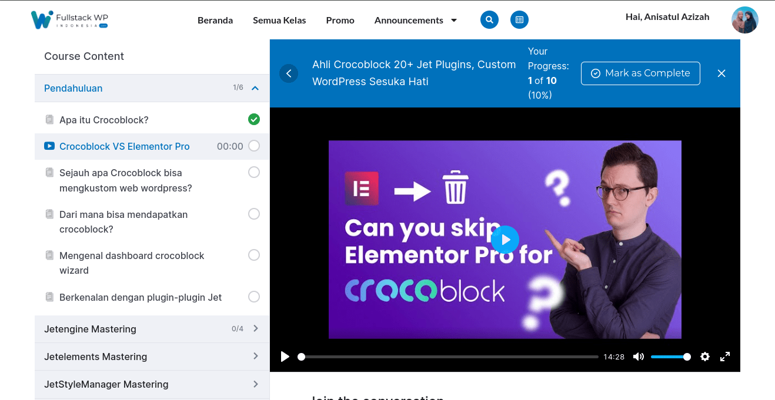Viewport: 775px width, 400px height.
Task: Open lesson Dari mana bisa mendapatkan crocoblock
Action: pos(123,221)
